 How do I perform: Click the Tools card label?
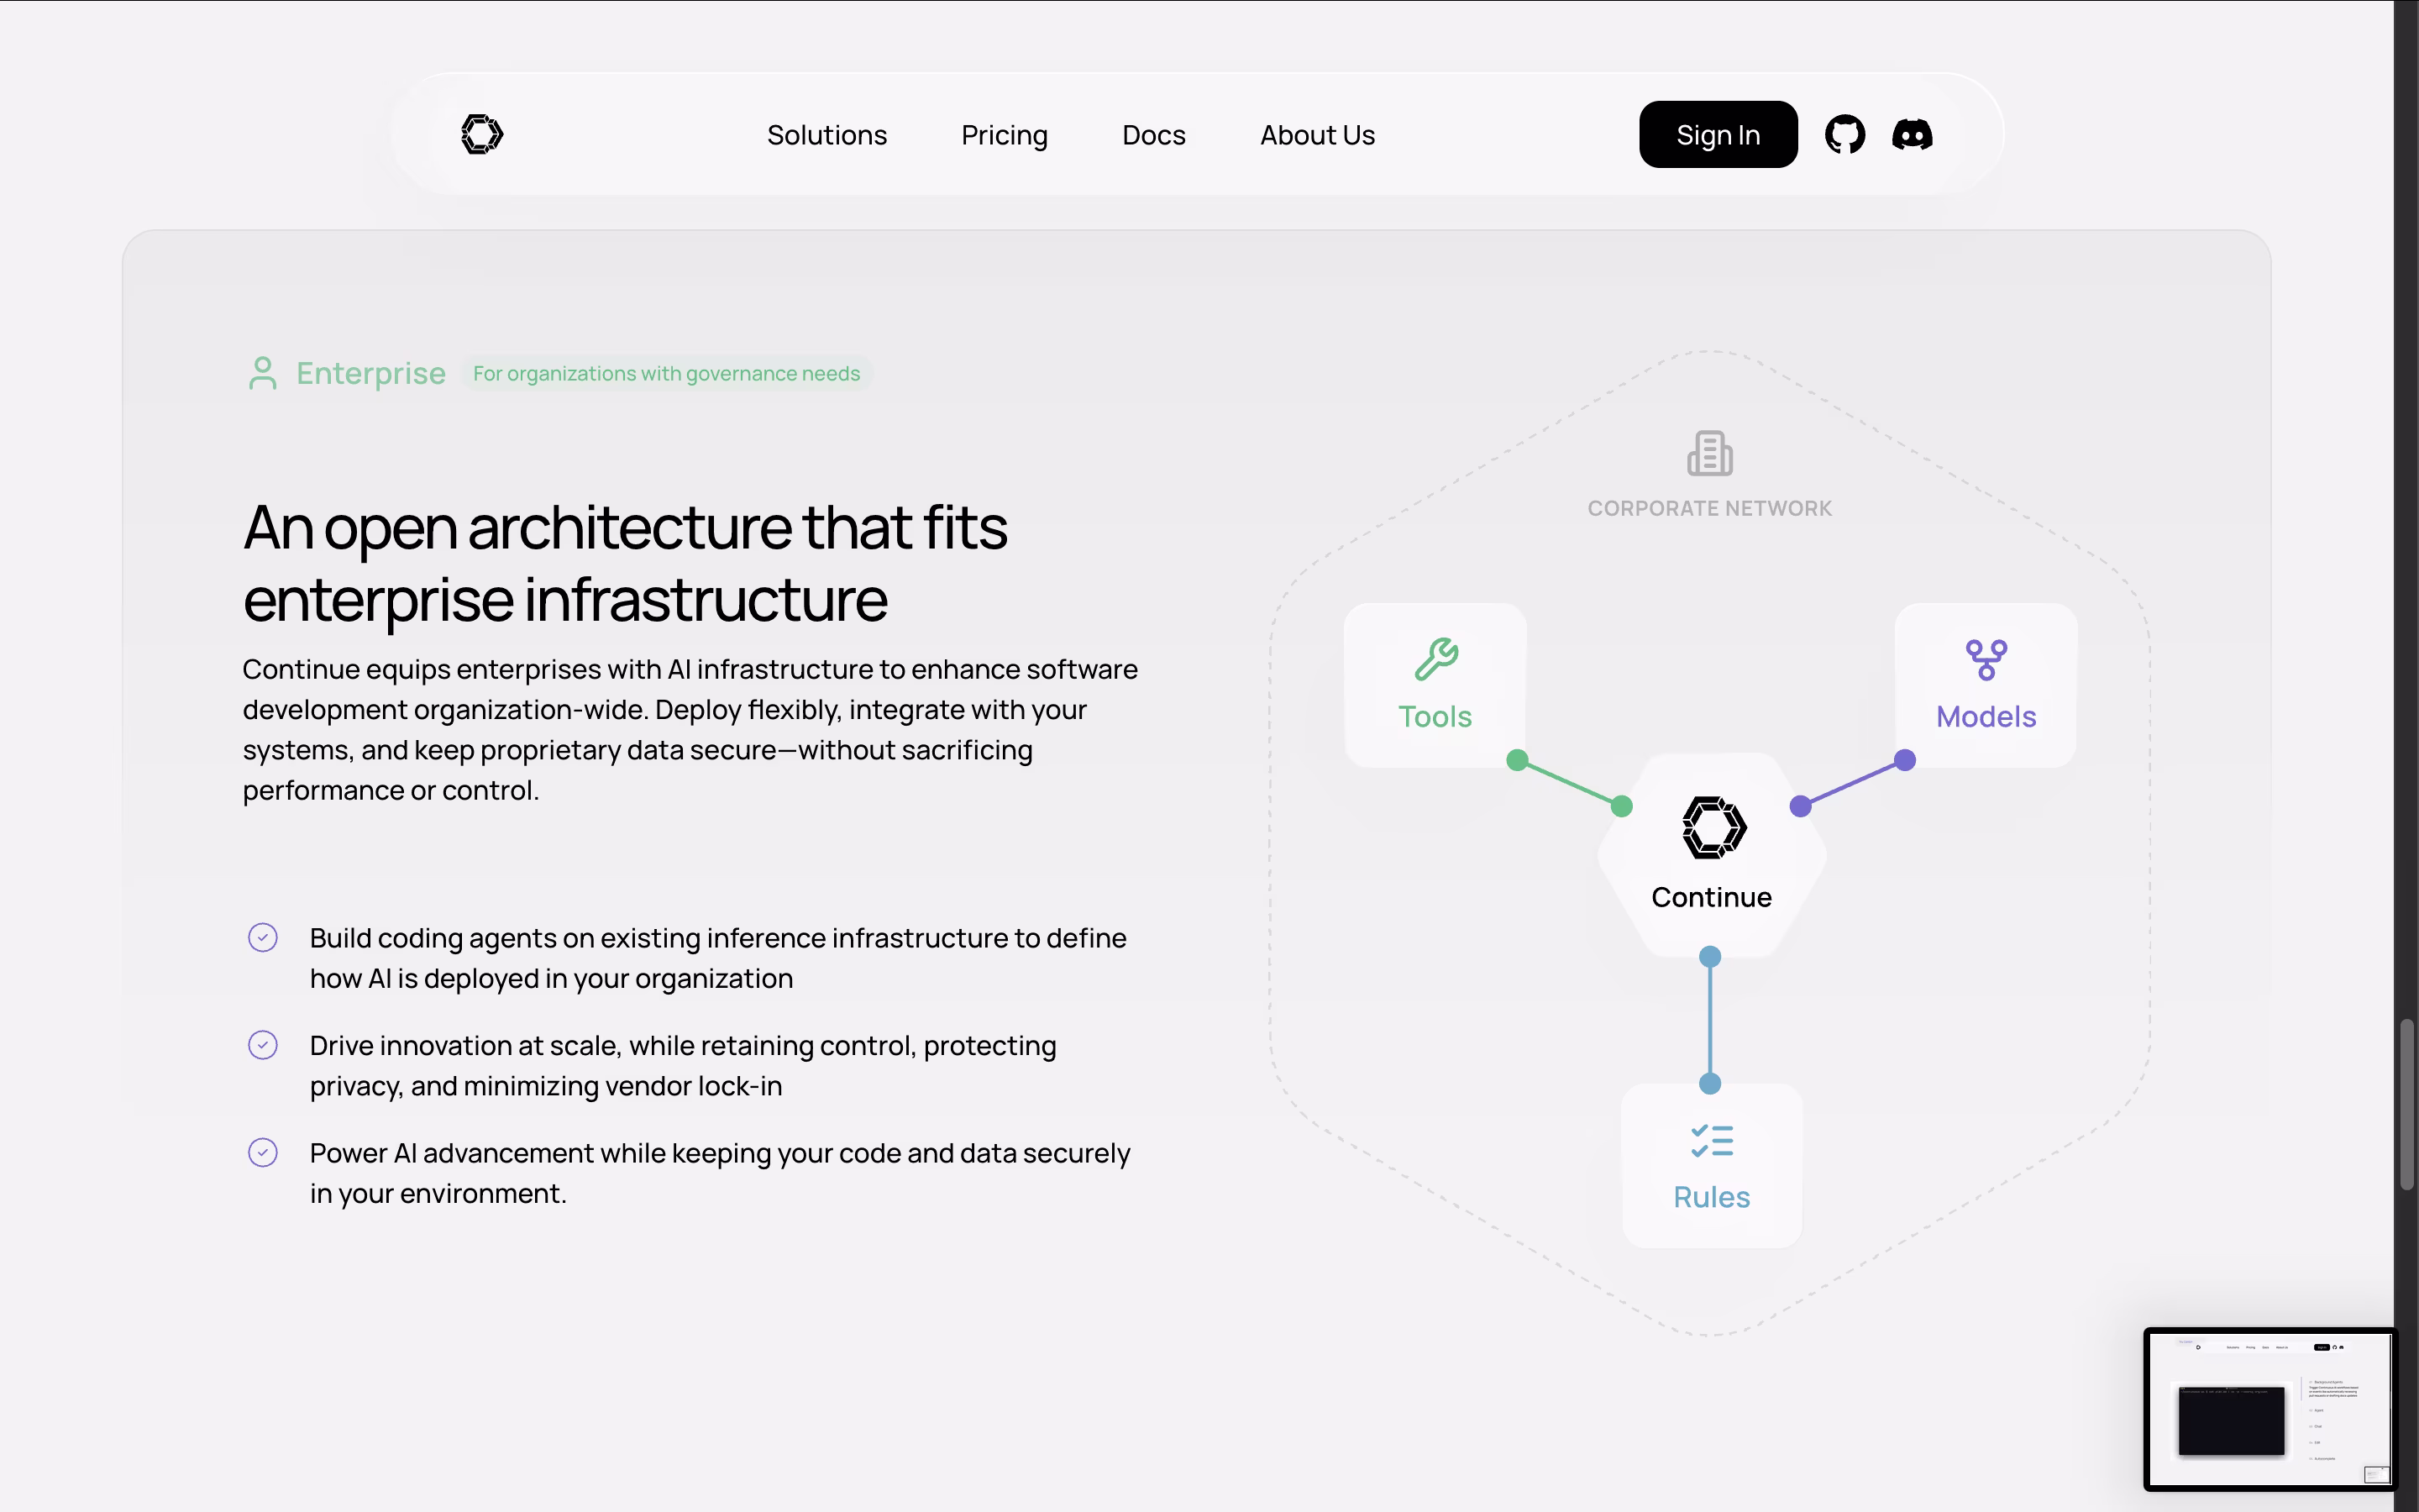coord(1435,716)
